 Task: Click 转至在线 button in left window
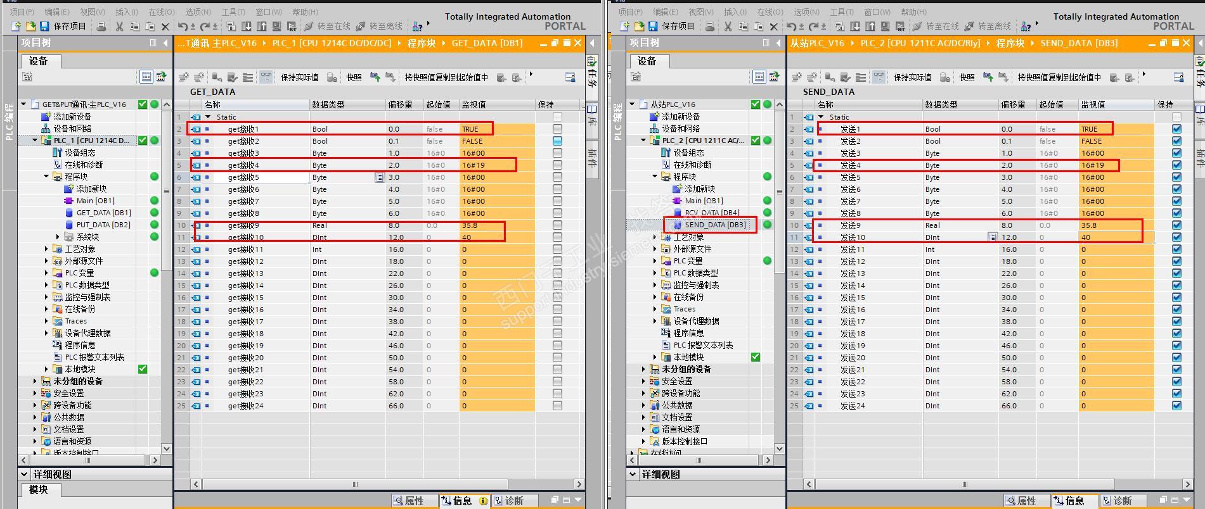[x=327, y=27]
